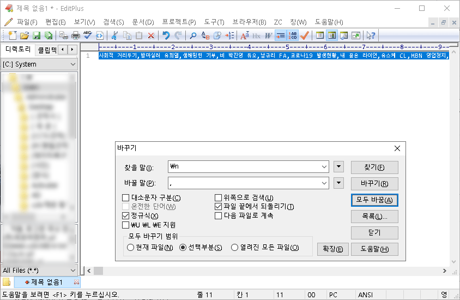460x300 pixels.
Task: Open Find in Files icon
Action: (x=217, y=35)
